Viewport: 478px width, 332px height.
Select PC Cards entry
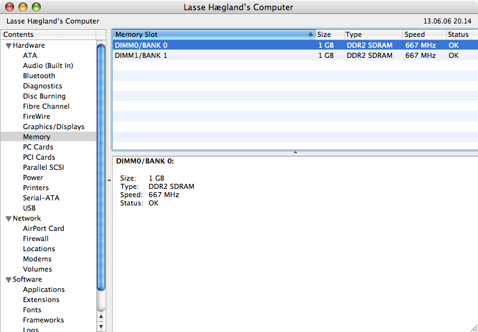[38, 147]
